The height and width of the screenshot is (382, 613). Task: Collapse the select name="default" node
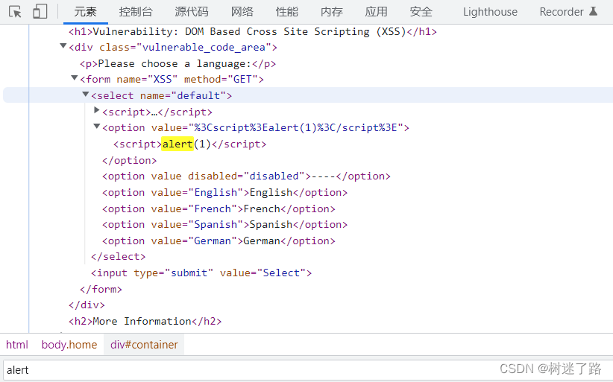click(86, 95)
